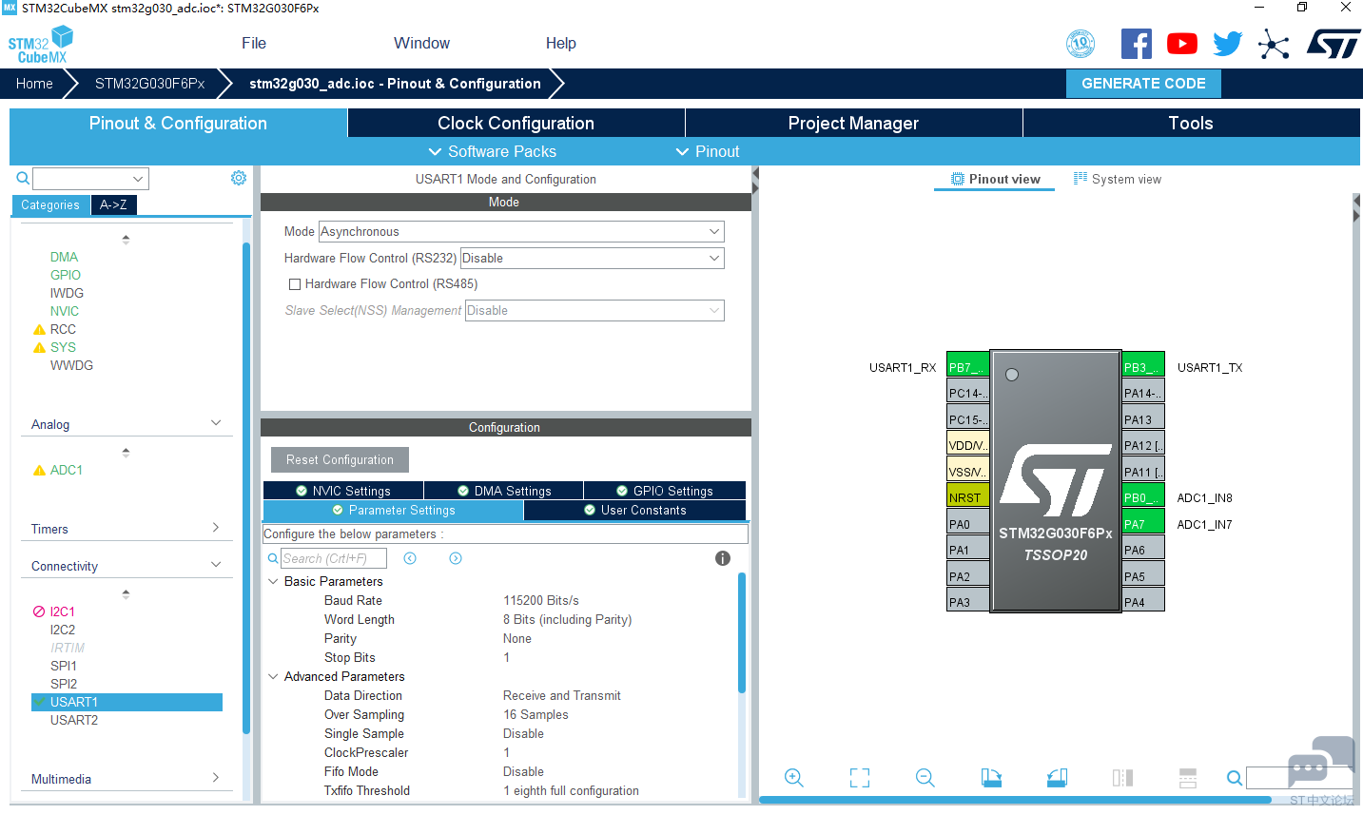Open the Window menu
1363x815 pixels.
[x=421, y=43]
